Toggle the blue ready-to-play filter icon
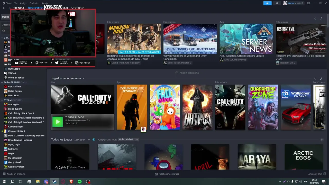The height and width of the screenshot is (185, 329). click(94, 140)
